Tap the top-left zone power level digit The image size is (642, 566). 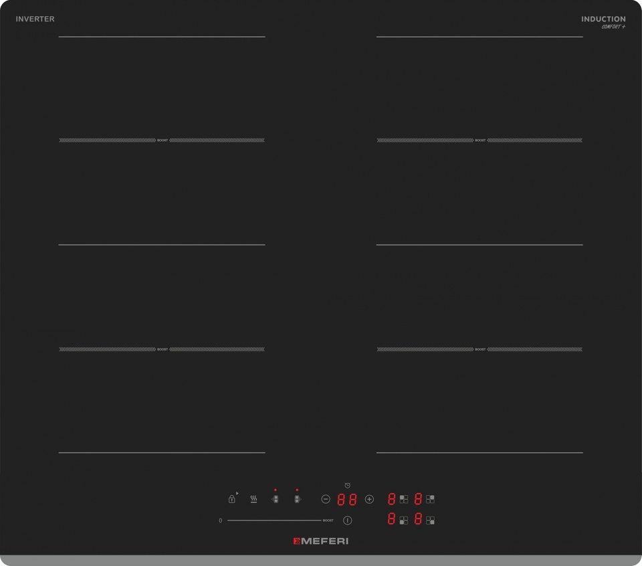pos(392,499)
